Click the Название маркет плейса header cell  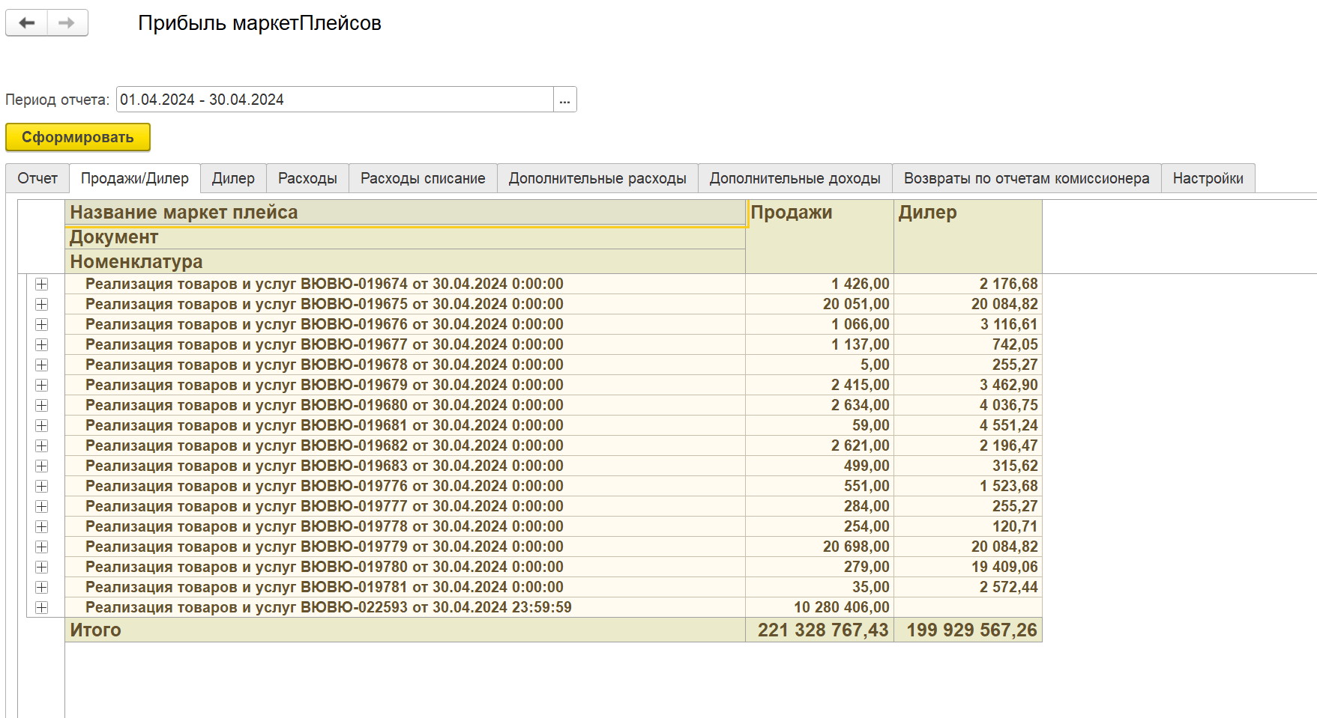(x=405, y=213)
